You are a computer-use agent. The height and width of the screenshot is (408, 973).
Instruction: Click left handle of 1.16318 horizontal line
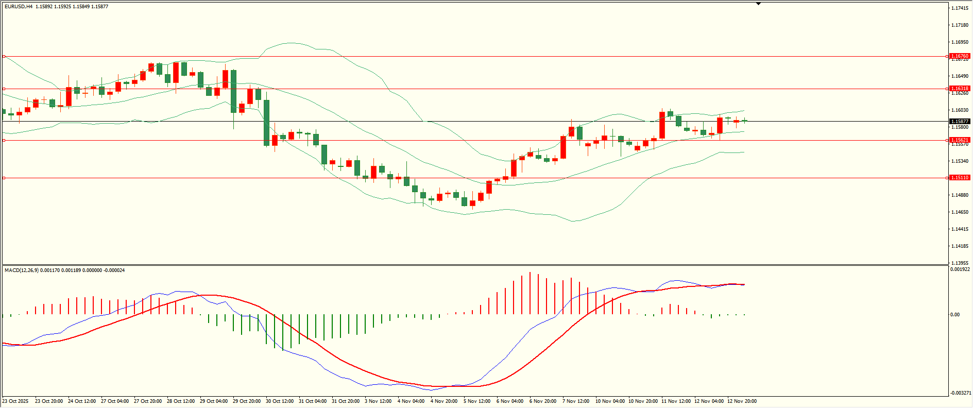tap(4, 89)
